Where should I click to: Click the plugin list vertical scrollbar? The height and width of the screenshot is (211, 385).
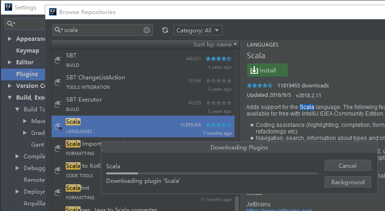point(237,203)
